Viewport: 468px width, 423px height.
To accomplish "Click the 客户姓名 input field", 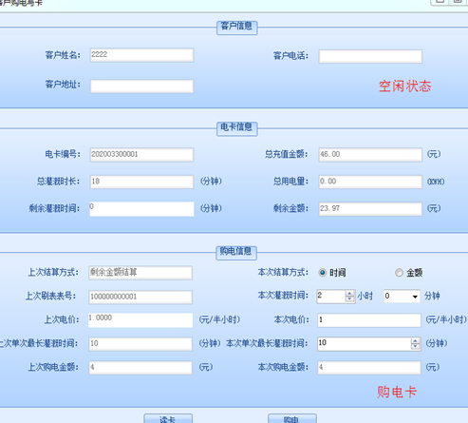I will click(x=141, y=55).
